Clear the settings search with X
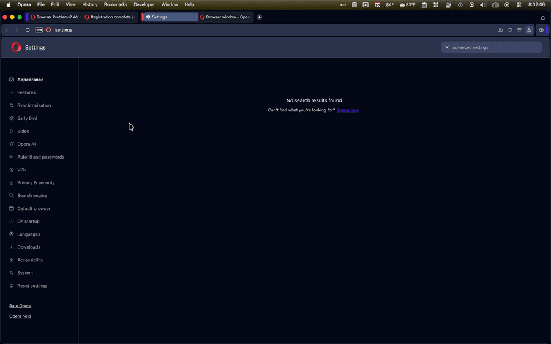Viewport: 551px width, 344px height. [x=447, y=47]
